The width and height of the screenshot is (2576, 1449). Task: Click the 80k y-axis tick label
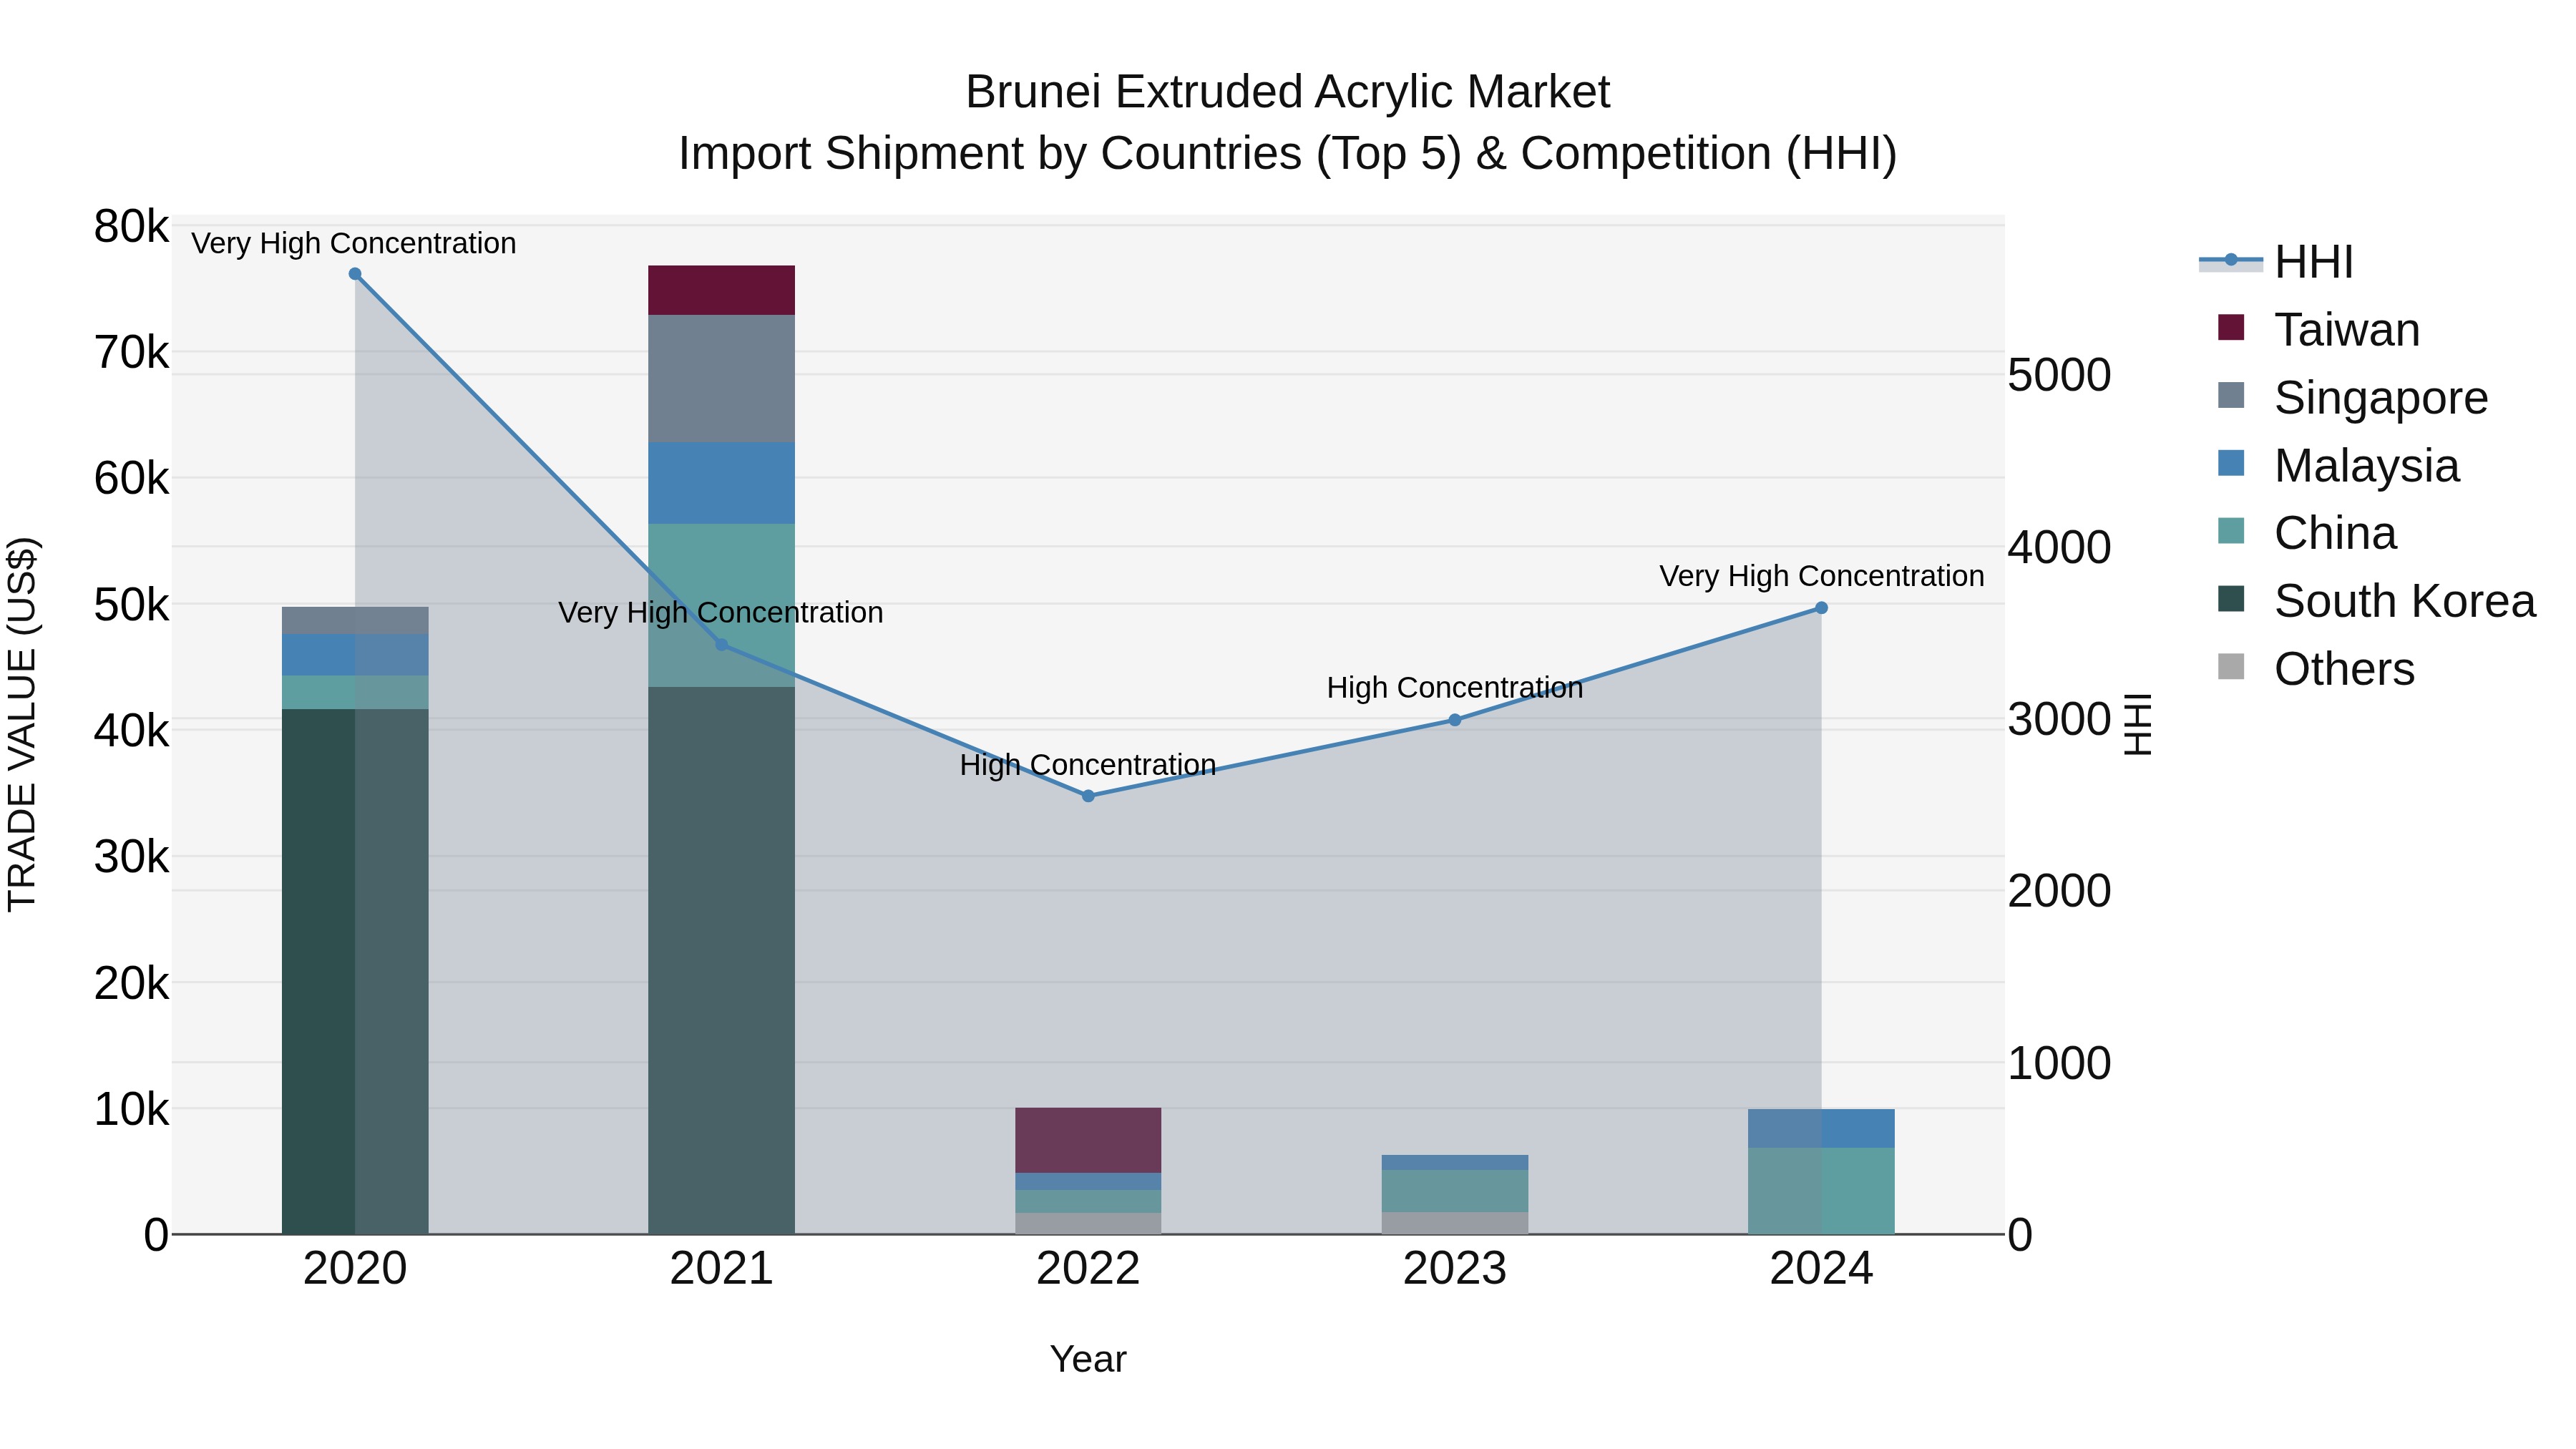(132, 227)
